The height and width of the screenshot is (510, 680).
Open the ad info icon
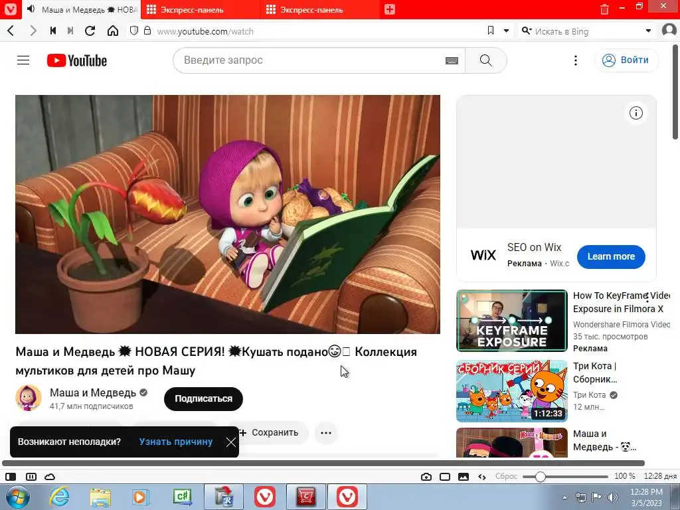[x=636, y=113]
